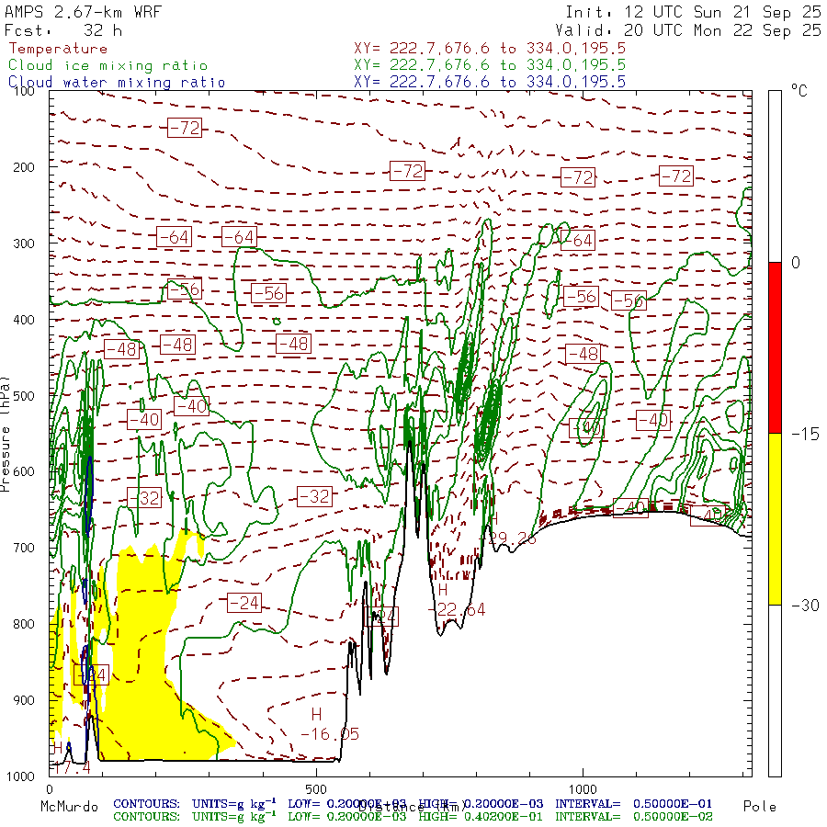The width and height of the screenshot is (827, 827).
Task: Click the green "HIGH= 0.40200E-01" text
Action: (x=481, y=817)
